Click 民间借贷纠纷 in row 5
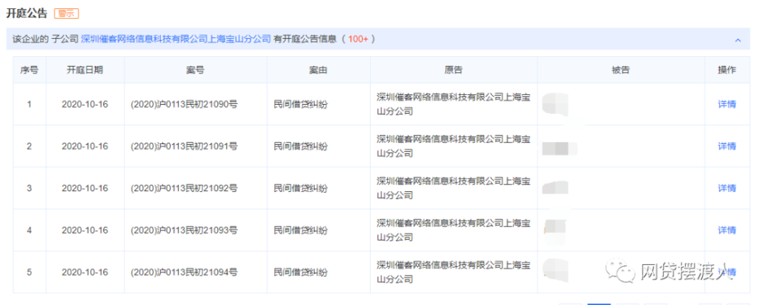Viewport: 758px width, 305px height. point(301,272)
